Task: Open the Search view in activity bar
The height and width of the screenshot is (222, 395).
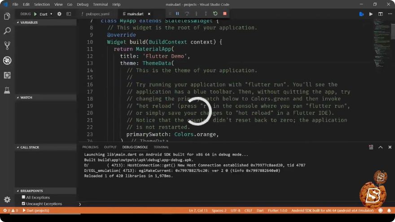Action: click(7, 31)
